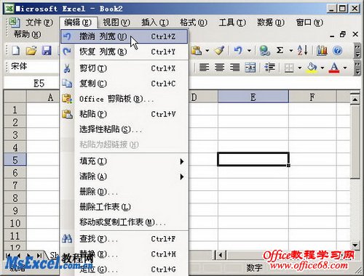364x276 pixels.
Task: Click the Merge and Center icon
Action: (x=250, y=68)
